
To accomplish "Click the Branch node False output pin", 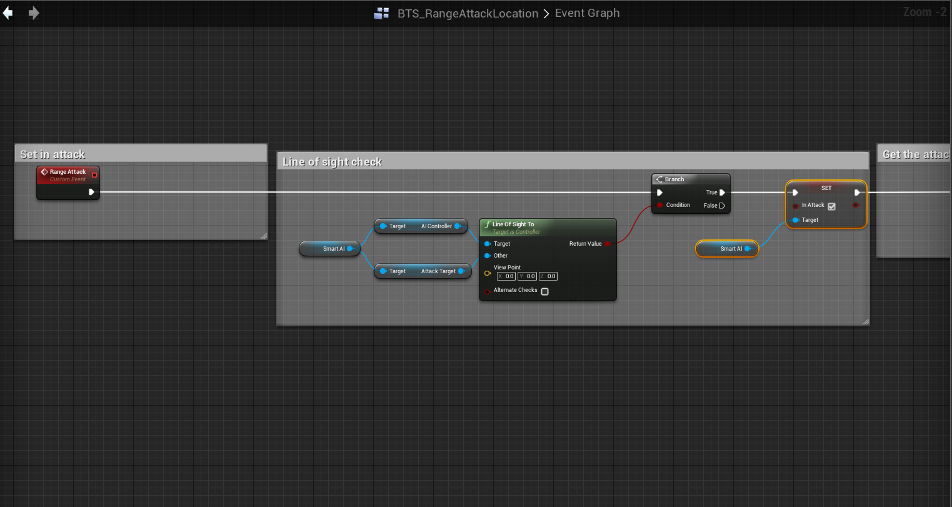I will 723,206.
